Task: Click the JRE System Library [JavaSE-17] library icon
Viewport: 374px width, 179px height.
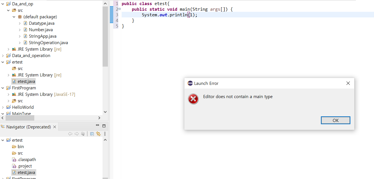Action: pos(14,94)
